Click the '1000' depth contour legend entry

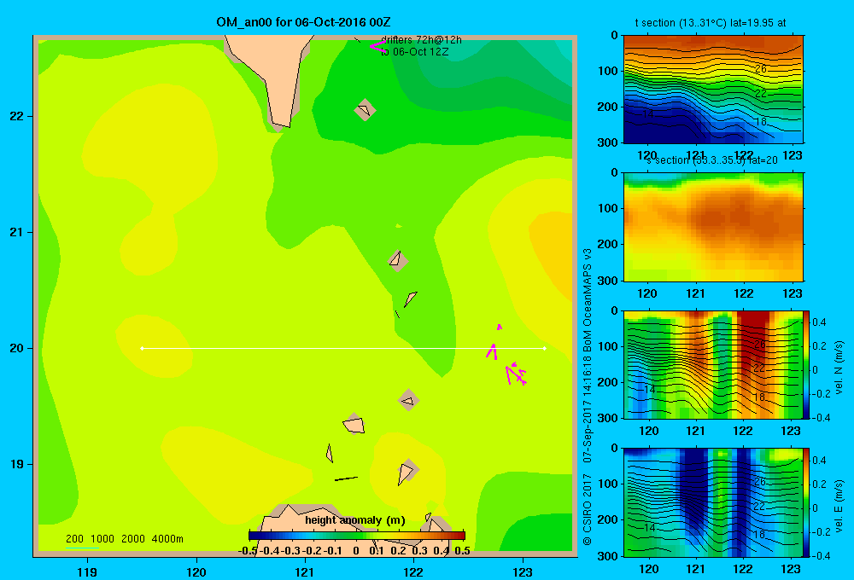pos(102,539)
